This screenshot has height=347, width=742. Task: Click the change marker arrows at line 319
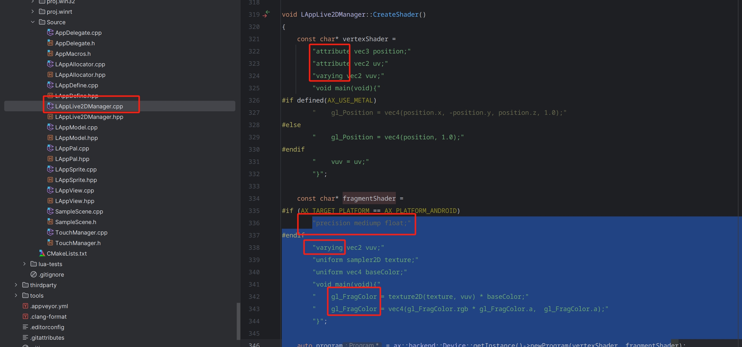pyautogui.click(x=266, y=14)
